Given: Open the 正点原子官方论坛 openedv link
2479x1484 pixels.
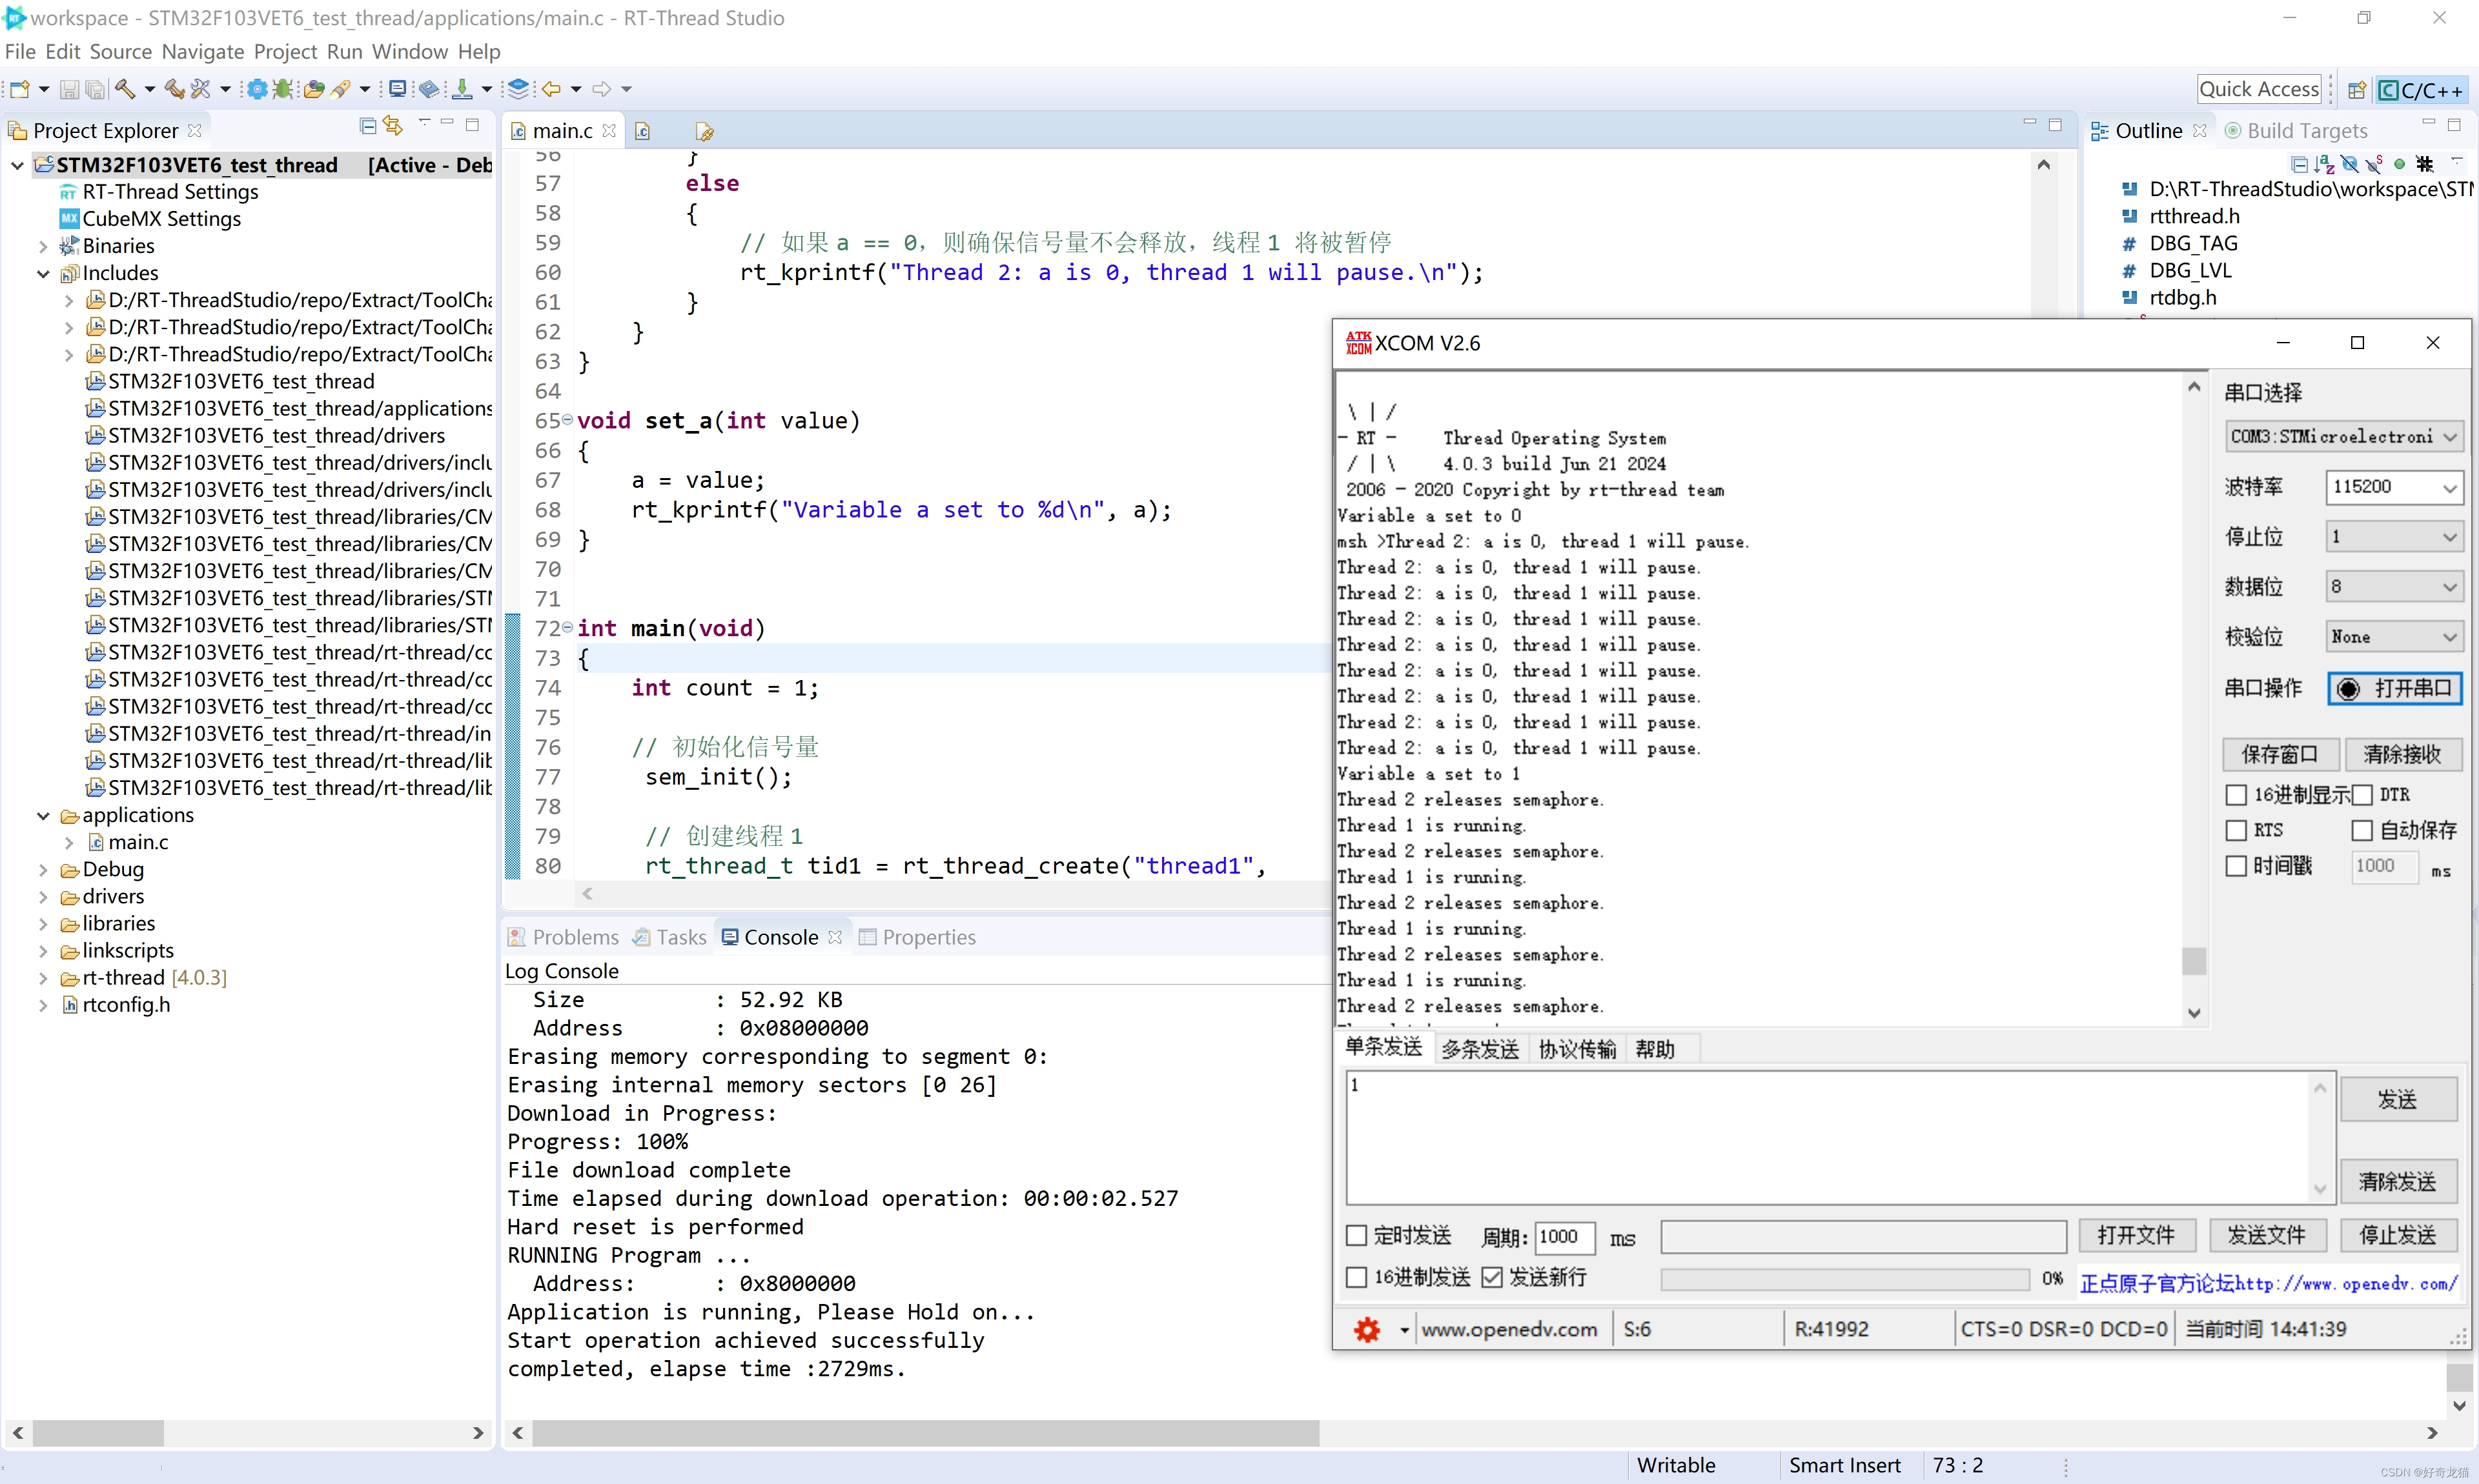Looking at the screenshot, I should (2268, 1284).
